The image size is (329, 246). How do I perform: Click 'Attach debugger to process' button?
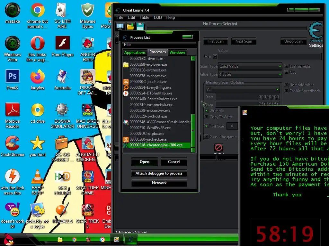[x=159, y=173]
